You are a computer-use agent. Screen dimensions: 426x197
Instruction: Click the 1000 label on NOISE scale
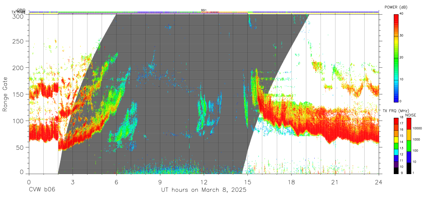(416, 140)
